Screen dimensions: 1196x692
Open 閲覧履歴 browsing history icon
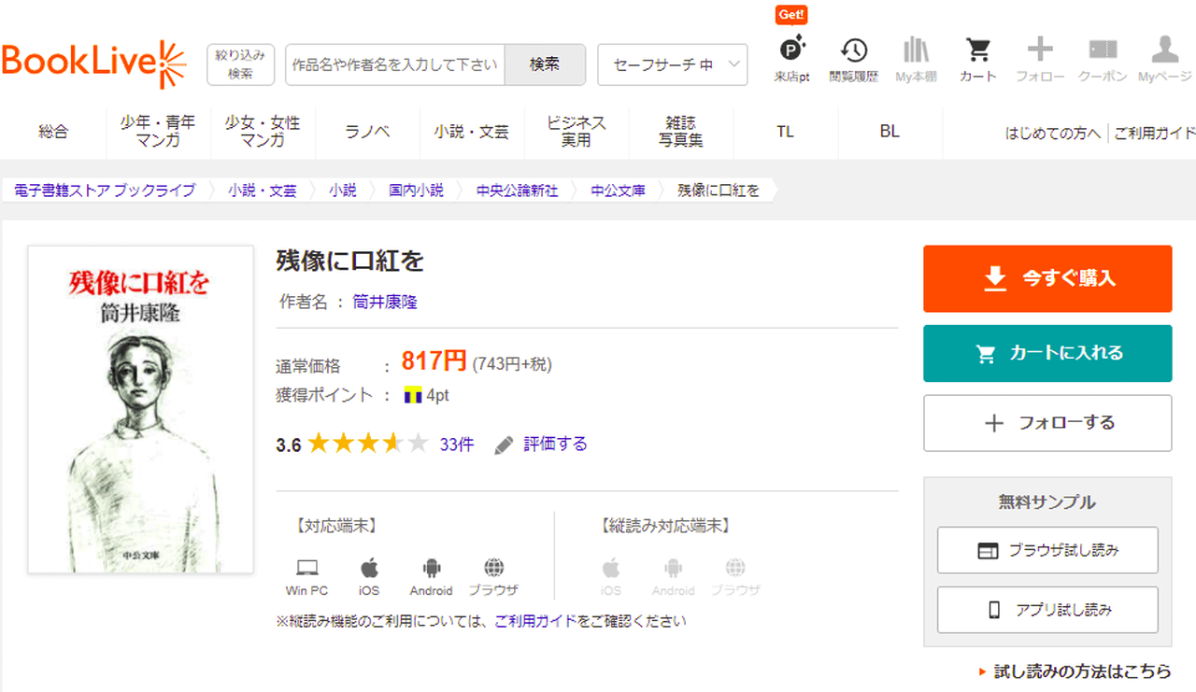pyautogui.click(x=853, y=60)
